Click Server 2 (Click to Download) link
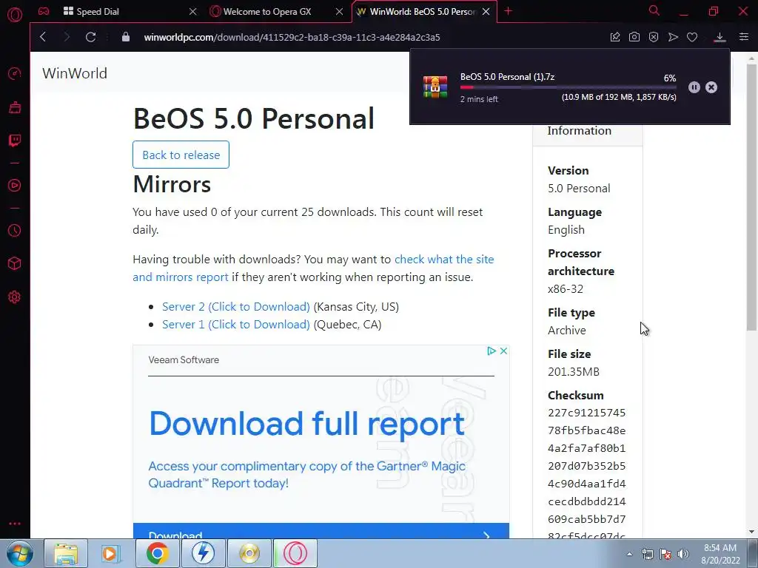The image size is (758, 568). tap(236, 307)
